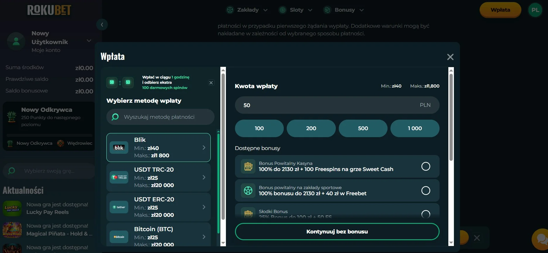Select the Bonus Powitalny Kasyna radio button
This screenshot has height=253, width=548.
pos(426,166)
